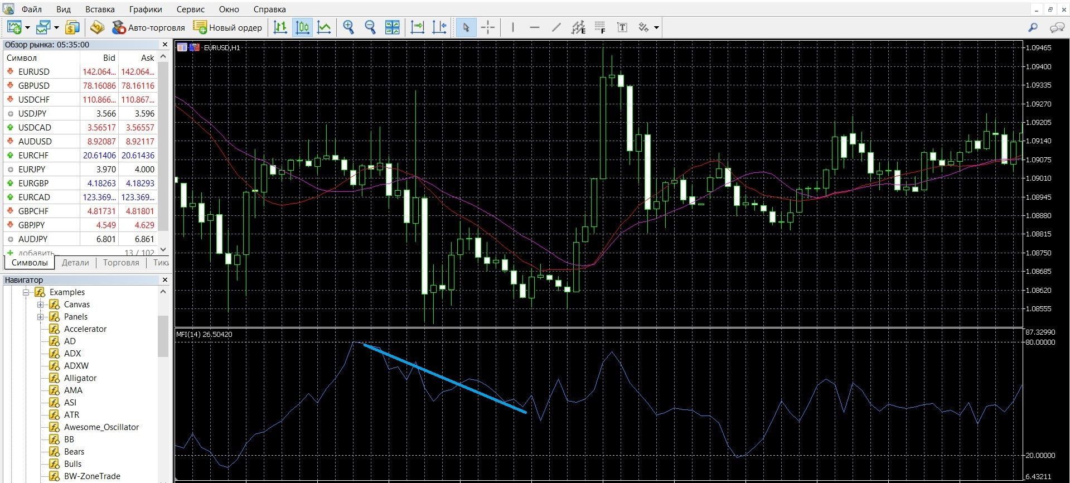This screenshot has height=483, width=1070.
Task: Click the chart profiles icon
Action: click(43, 27)
